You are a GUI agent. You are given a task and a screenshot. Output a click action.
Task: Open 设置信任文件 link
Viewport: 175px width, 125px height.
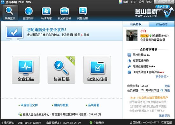pos(29,105)
